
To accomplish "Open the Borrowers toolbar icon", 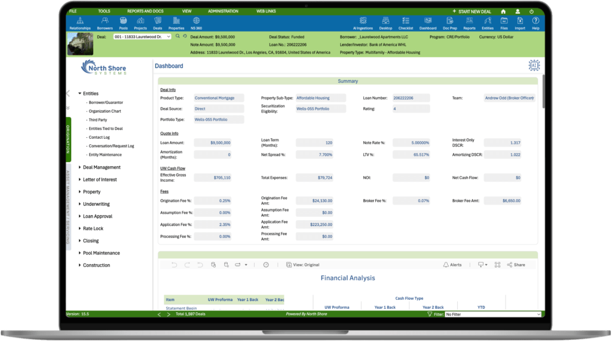I will click(x=105, y=23).
